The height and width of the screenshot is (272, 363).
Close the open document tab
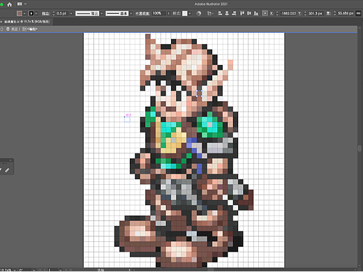click(x=1, y=22)
